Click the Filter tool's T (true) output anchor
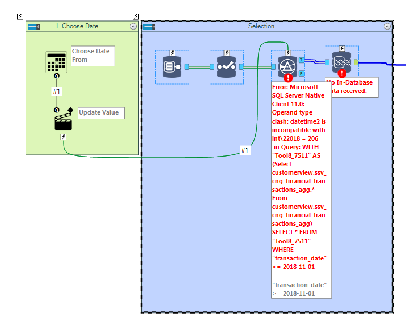Viewport: 406px width, 320px height. (x=302, y=60)
